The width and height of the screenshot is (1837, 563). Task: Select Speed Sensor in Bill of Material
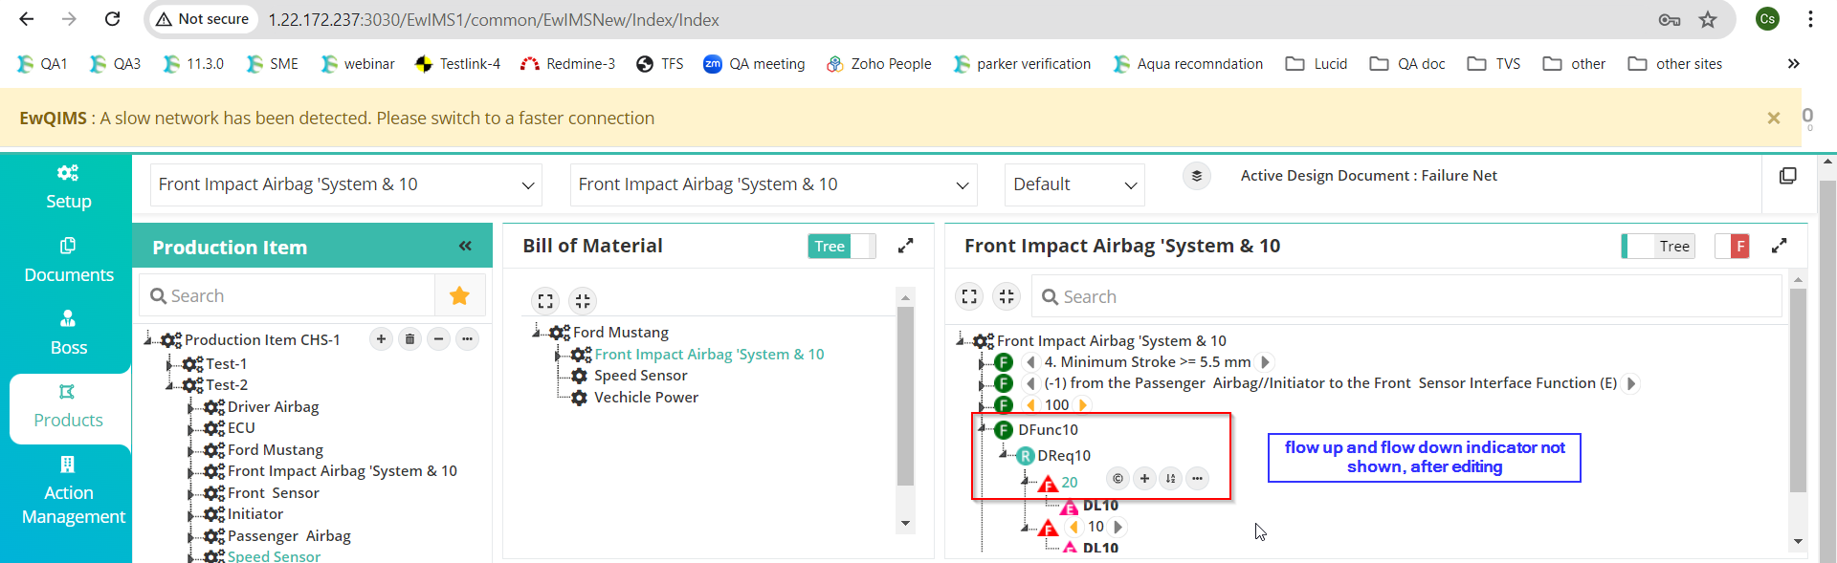(x=640, y=376)
